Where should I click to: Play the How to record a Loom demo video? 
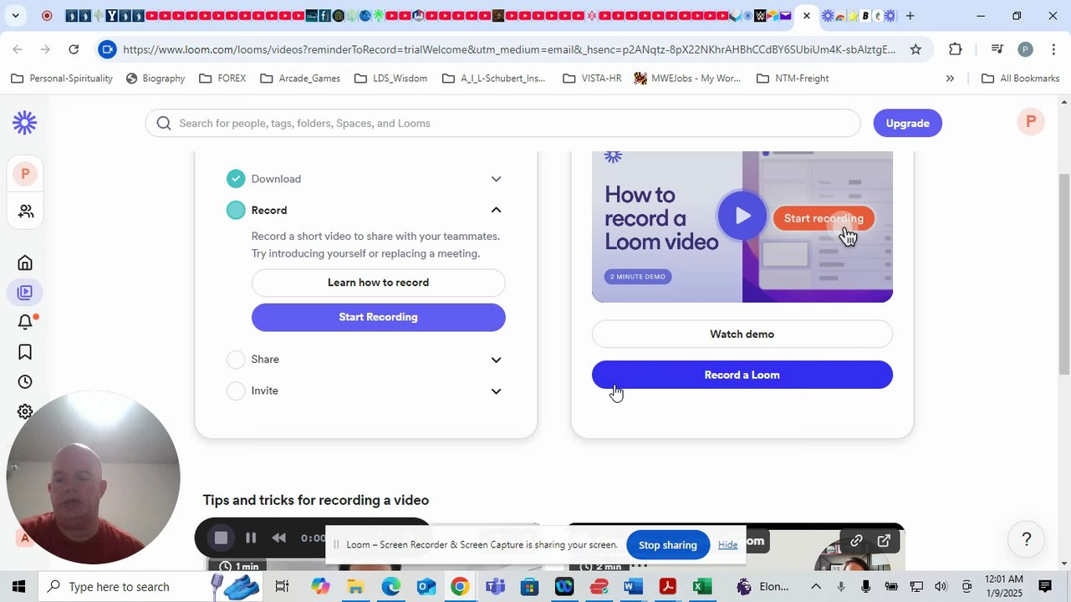[x=742, y=216]
